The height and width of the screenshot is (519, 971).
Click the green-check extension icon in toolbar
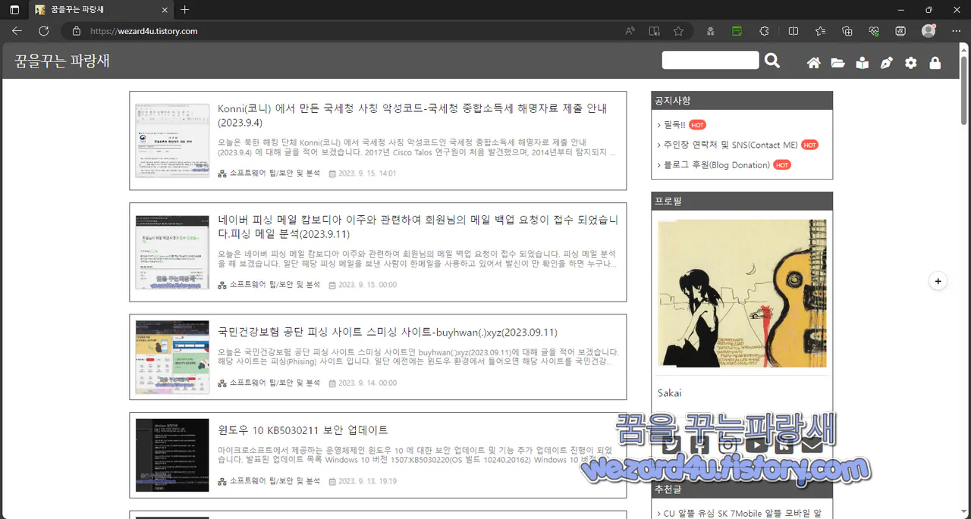(737, 31)
